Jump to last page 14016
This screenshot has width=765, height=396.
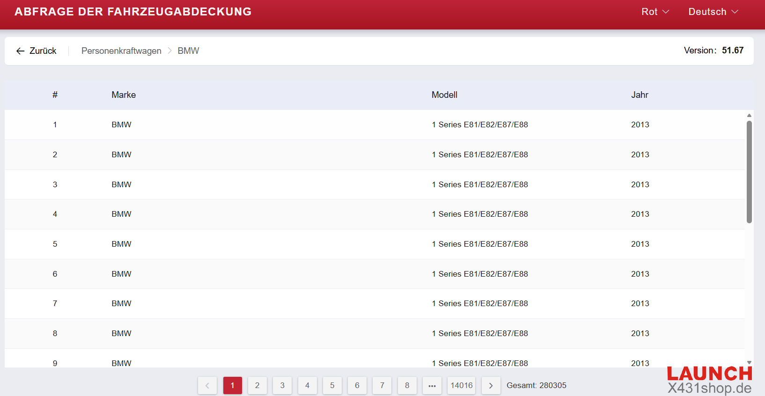tap(461, 386)
